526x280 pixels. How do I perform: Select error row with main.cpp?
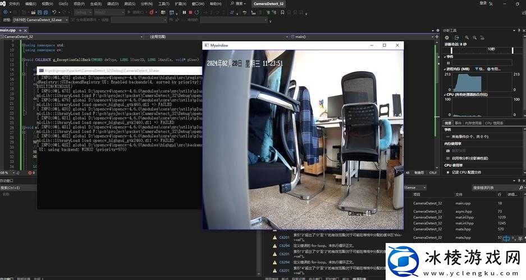point(463,203)
